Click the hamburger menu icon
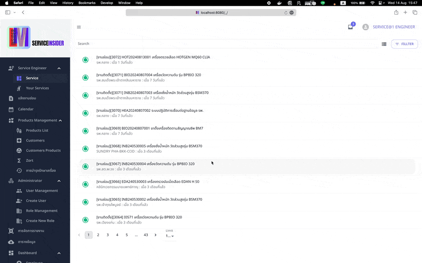The height and width of the screenshot is (263, 422). [79, 27]
